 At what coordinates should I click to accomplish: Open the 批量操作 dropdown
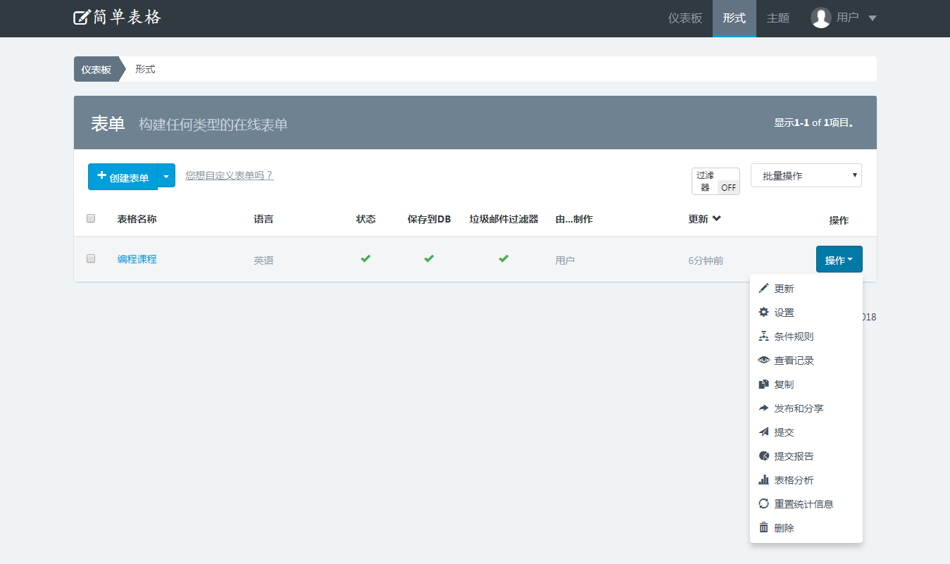tap(806, 175)
